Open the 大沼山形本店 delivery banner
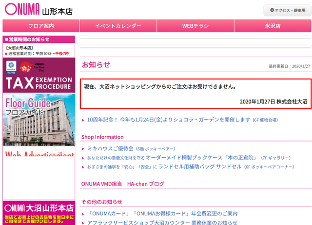312x225 pixels. 39,213
